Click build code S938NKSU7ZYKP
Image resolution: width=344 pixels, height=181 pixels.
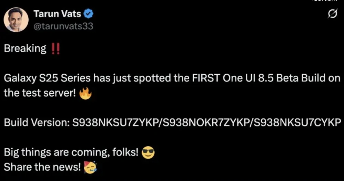115,123
